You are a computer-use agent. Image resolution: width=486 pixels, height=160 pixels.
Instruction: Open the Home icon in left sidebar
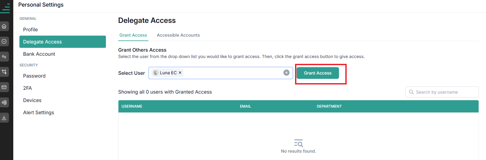(x=4, y=26)
